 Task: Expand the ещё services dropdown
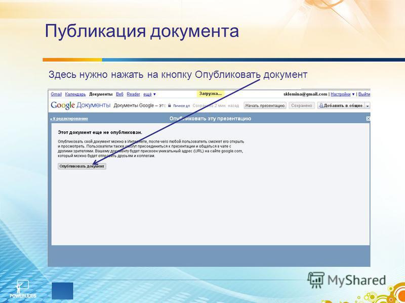coord(149,94)
